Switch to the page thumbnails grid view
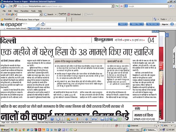176x132 pixels. [62, 119]
